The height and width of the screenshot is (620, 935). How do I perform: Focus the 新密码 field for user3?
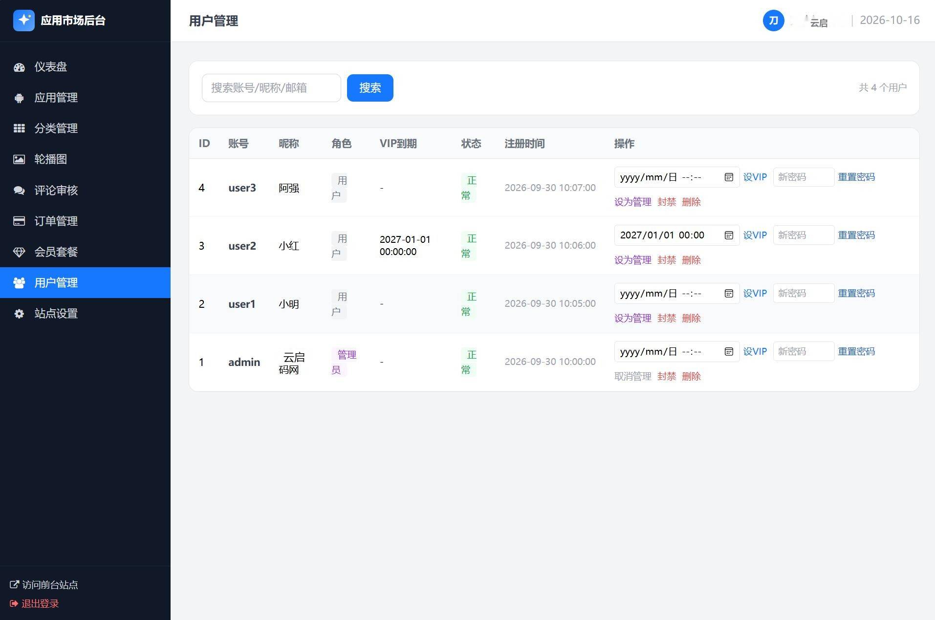click(x=804, y=177)
